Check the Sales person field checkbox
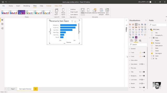 pyautogui.click(x=152, y=45)
